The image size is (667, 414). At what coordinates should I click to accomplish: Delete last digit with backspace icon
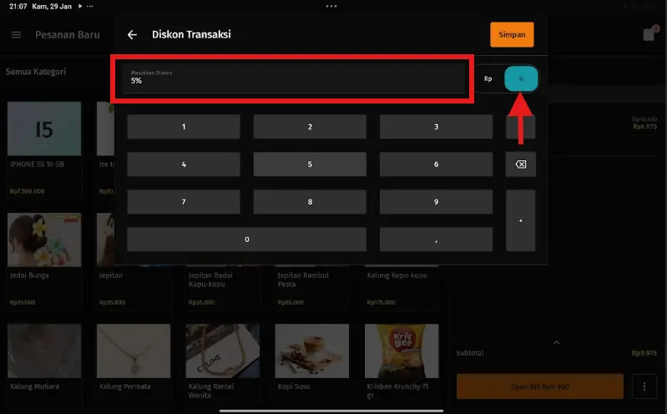521,164
